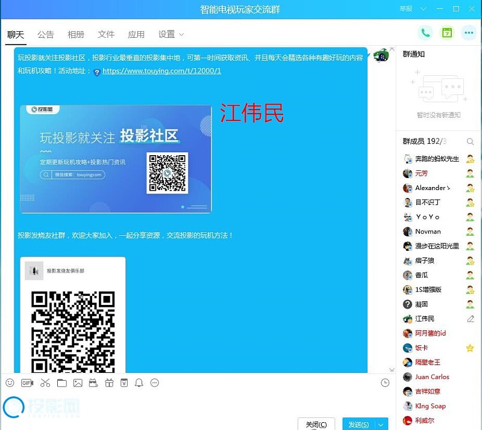Click the bell notification icon
This screenshot has width=482, height=430.
pos(139,382)
